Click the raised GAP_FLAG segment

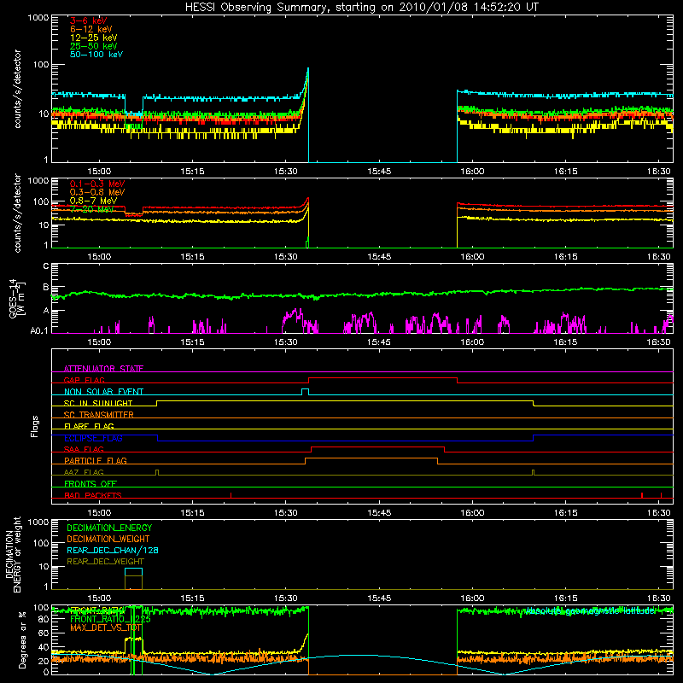click(x=382, y=378)
